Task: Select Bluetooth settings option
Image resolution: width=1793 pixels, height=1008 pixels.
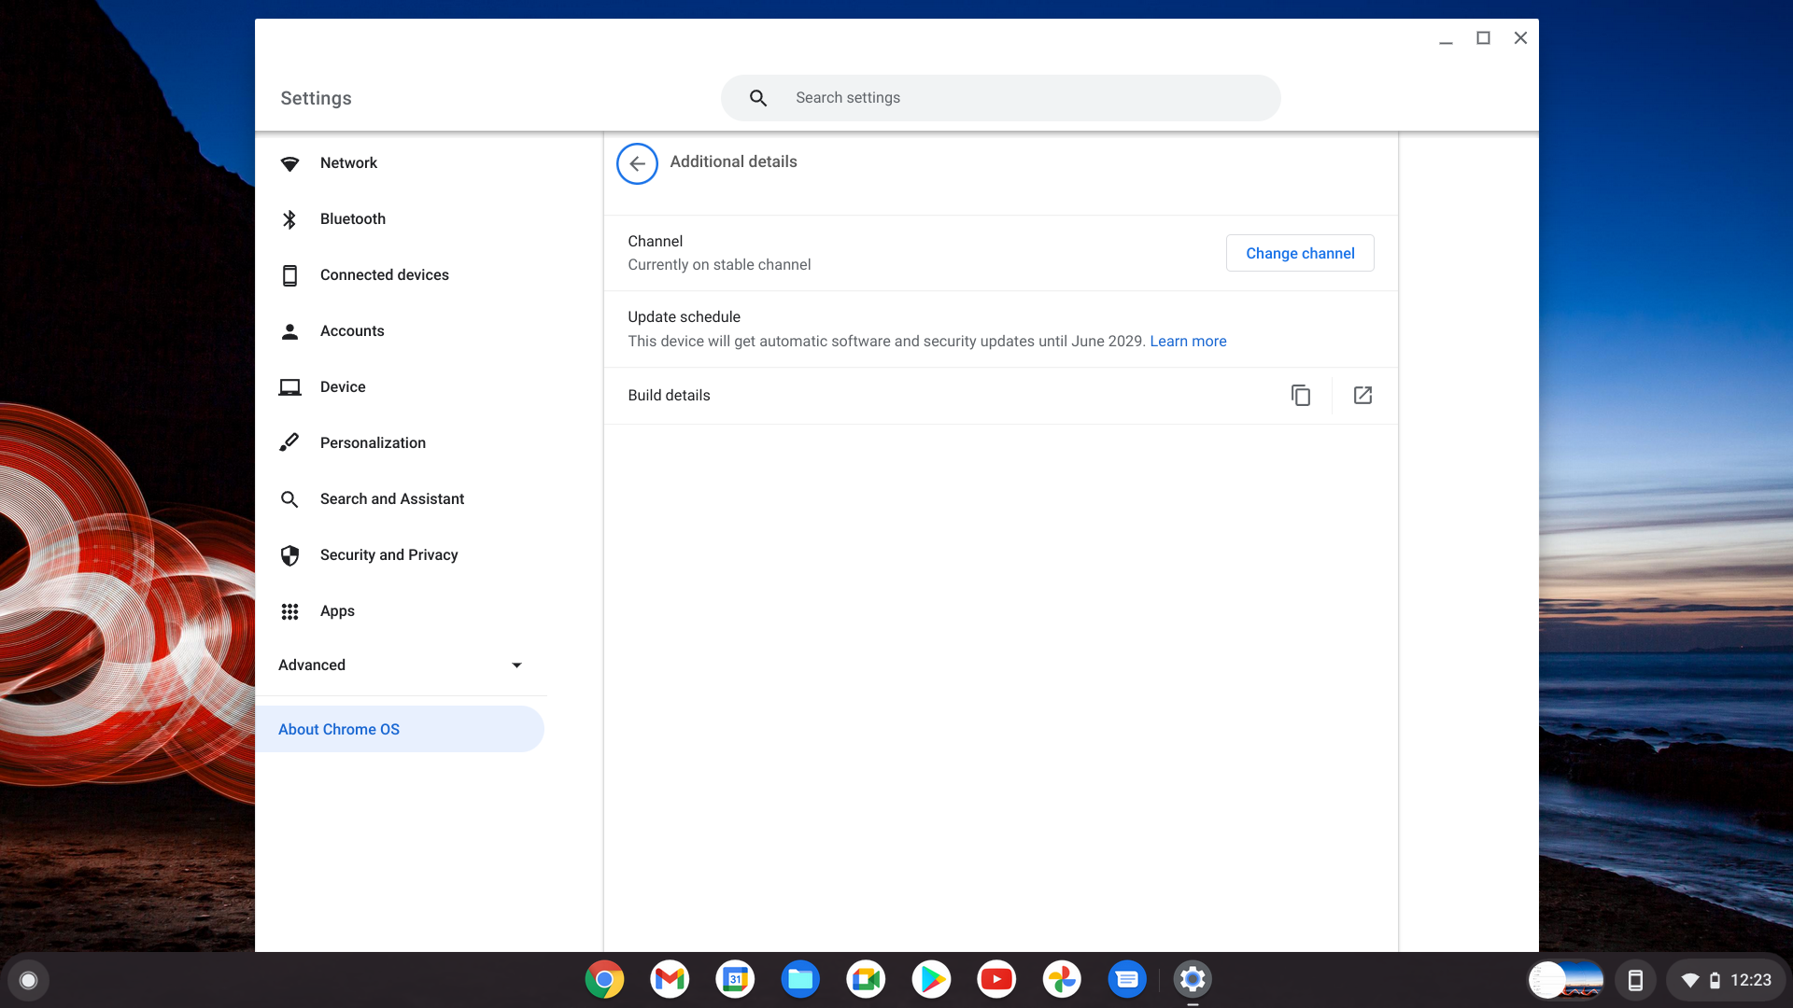Action: (352, 219)
